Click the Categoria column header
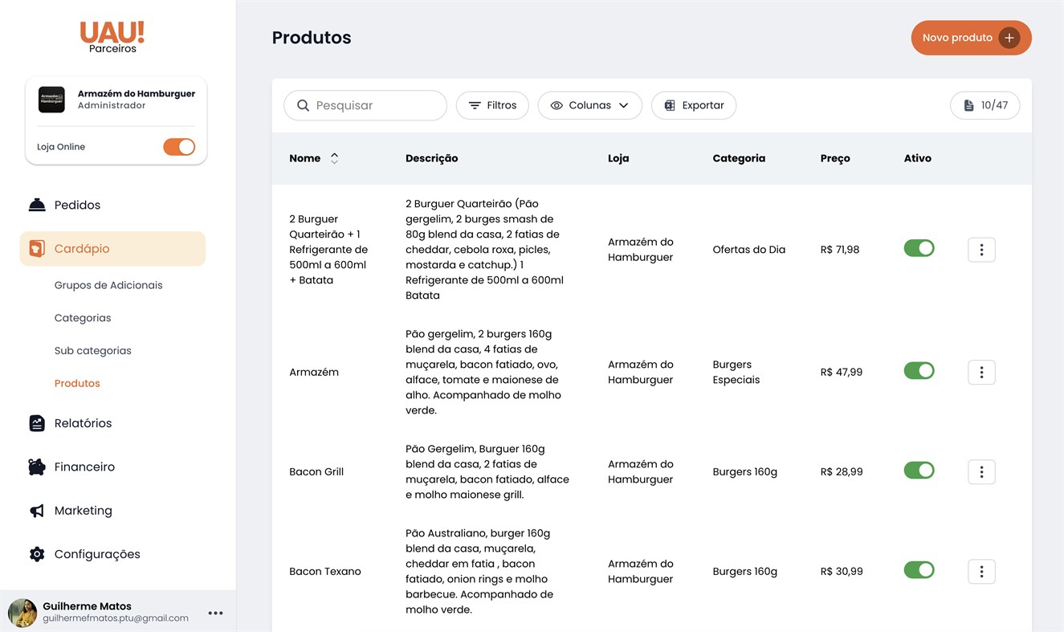The height and width of the screenshot is (632, 1064). pyautogui.click(x=739, y=158)
